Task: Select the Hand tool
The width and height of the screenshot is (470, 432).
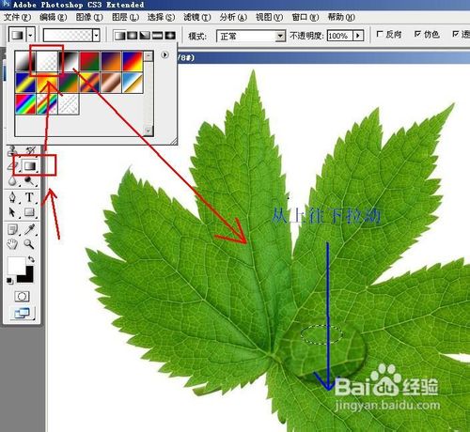Action: (12, 244)
